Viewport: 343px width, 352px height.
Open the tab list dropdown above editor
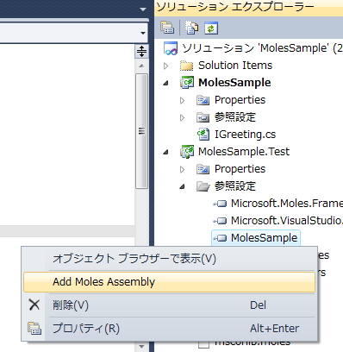143,9
